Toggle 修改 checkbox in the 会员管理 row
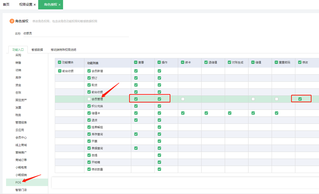Screen dimensions: 319x194 pyautogui.click(x=300, y=99)
